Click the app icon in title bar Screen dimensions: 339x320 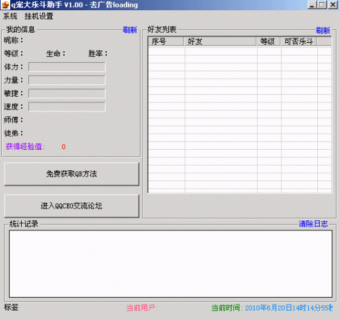pyautogui.click(x=5, y=4)
